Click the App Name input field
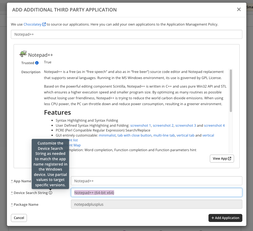 click(x=156, y=181)
